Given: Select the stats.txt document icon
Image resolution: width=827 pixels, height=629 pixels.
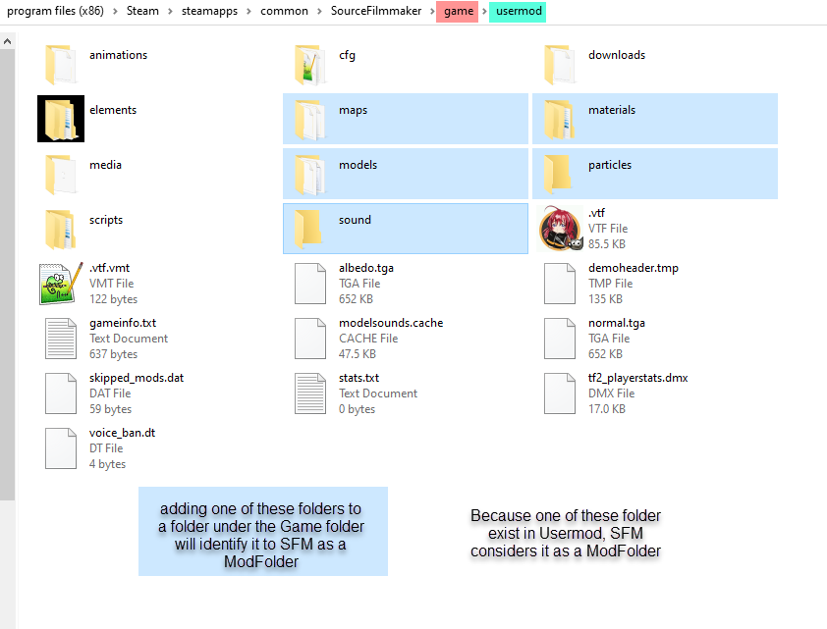Looking at the screenshot, I should coord(310,393).
